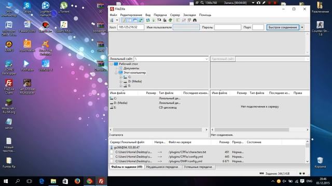Click the Disconnect from server toolbar icon

point(165,20)
